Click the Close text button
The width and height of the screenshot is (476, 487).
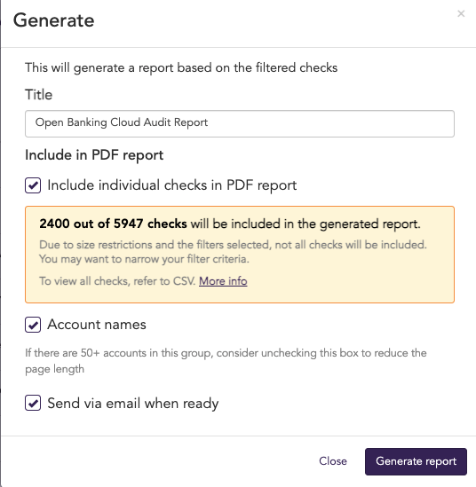[333, 461]
